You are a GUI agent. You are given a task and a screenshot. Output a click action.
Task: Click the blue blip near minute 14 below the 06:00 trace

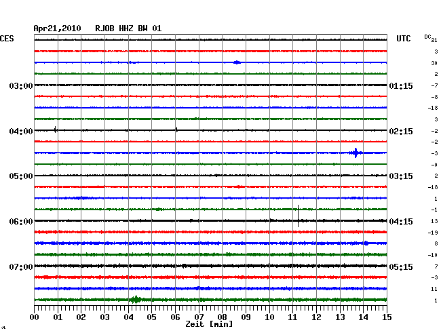click(x=366, y=243)
